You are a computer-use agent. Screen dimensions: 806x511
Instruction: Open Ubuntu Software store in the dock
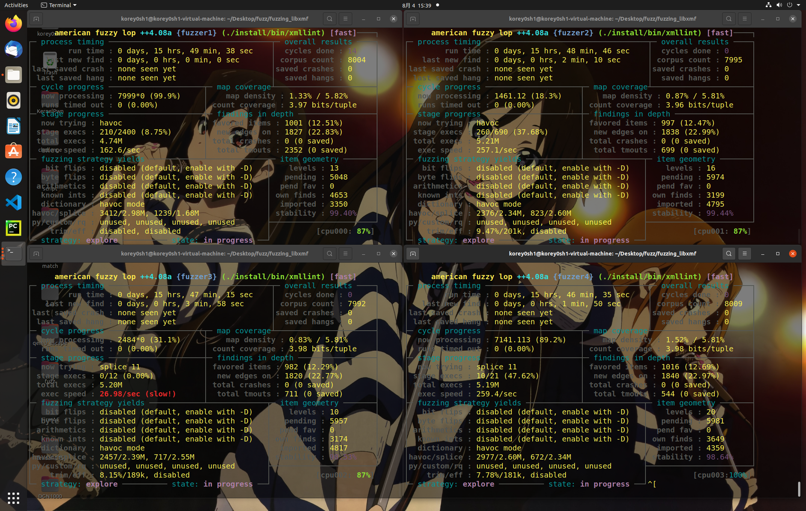[14, 151]
